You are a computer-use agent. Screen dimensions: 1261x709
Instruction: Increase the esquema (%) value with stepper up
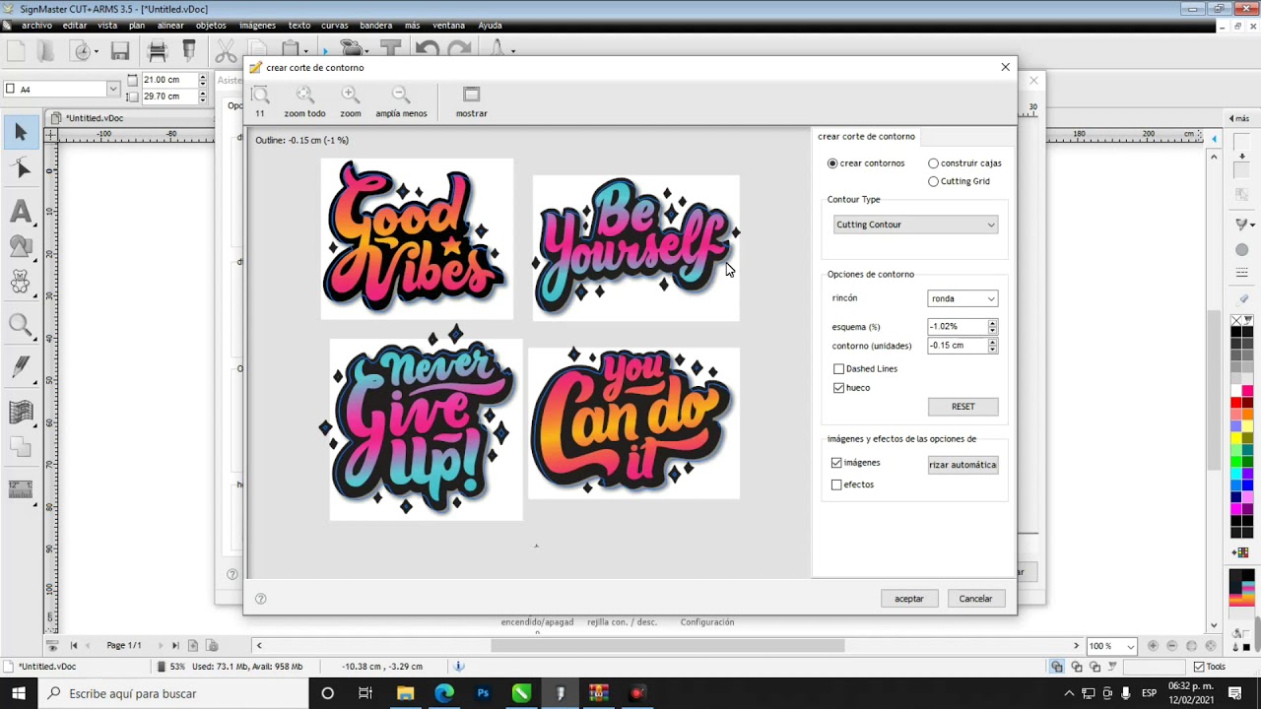pos(992,323)
